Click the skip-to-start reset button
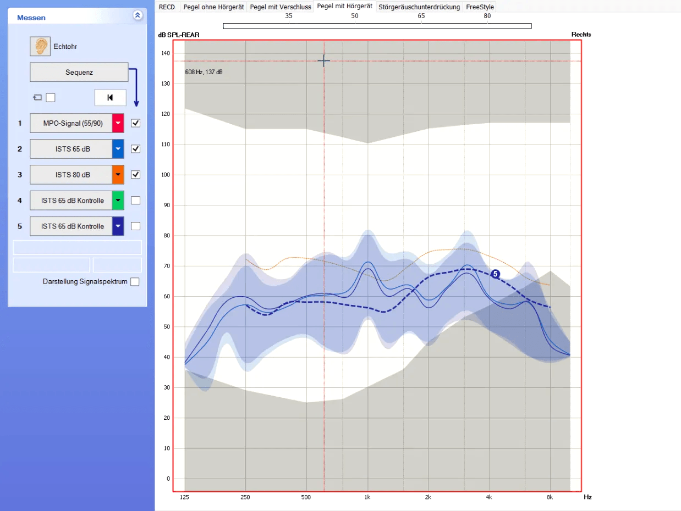 point(110,97)
